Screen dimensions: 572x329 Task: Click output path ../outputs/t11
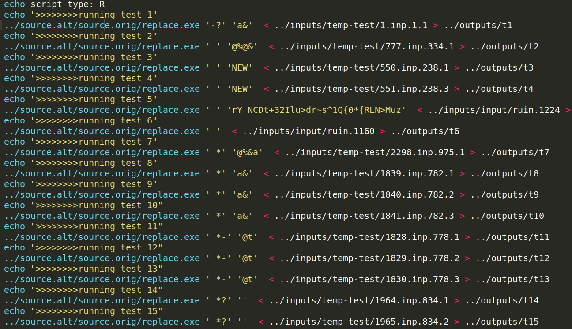[x=512, y=237]
